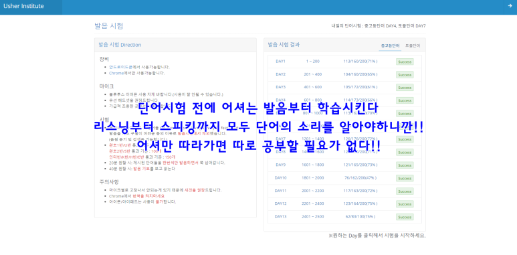Open the DAY12 test link
Viewport: 517px width, 255px height.
pyautogui.click(x=280, y=203)
